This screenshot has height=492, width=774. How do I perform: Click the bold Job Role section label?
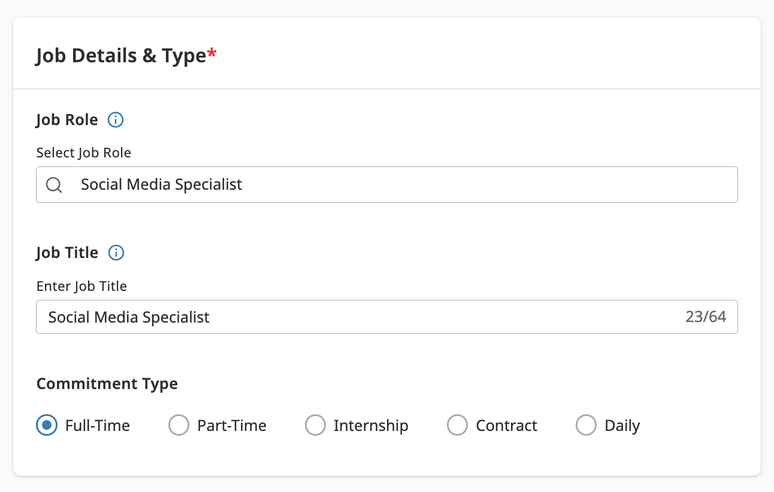[x=67, y=120]
